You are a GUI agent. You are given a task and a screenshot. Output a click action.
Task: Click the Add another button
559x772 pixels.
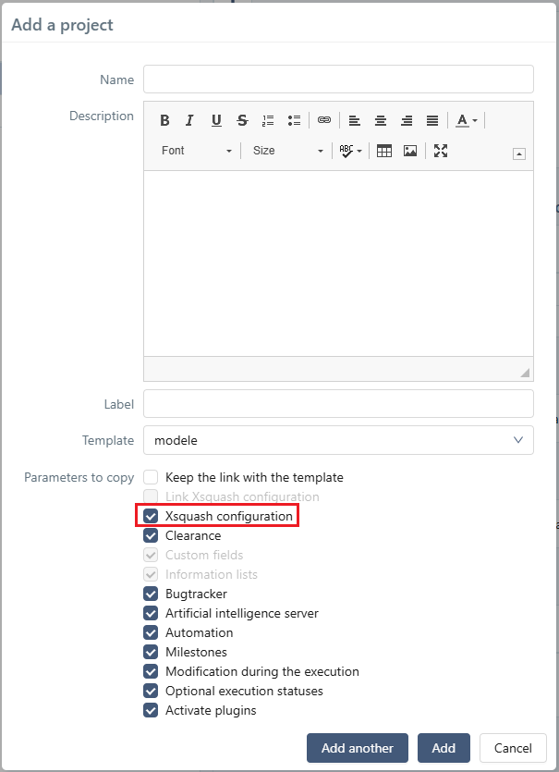click(x=358, y=748)
